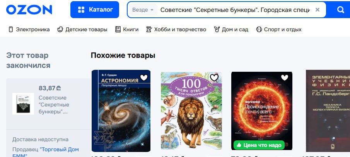Open the lion 100 тысяч ответов cover

191,111
